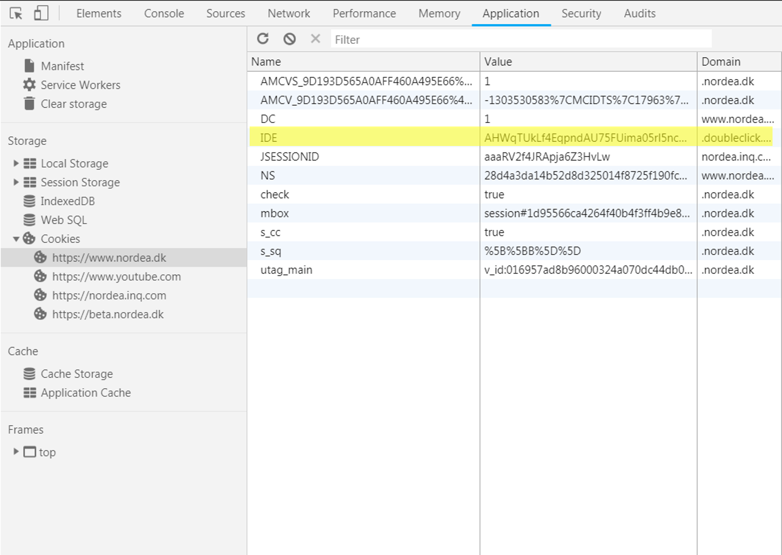Viewport: 782px width, 555px height.
Task: Open the Network tab
Action: [x=289, y=13]
